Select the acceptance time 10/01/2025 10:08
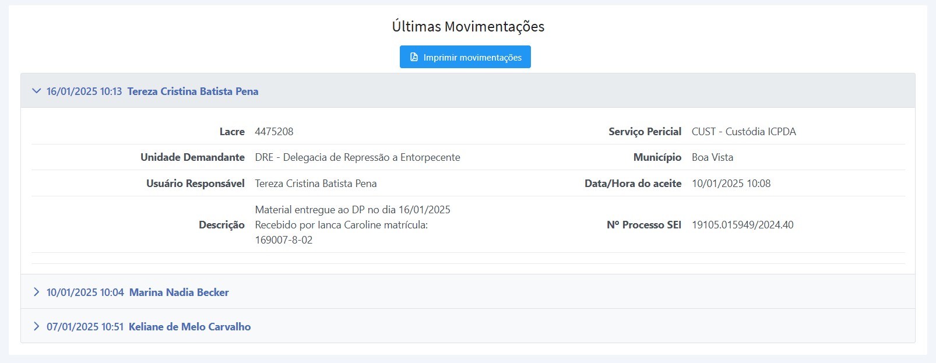Image resolution: width=936 pixels, height=363 pixels. [x=731, y=184]
